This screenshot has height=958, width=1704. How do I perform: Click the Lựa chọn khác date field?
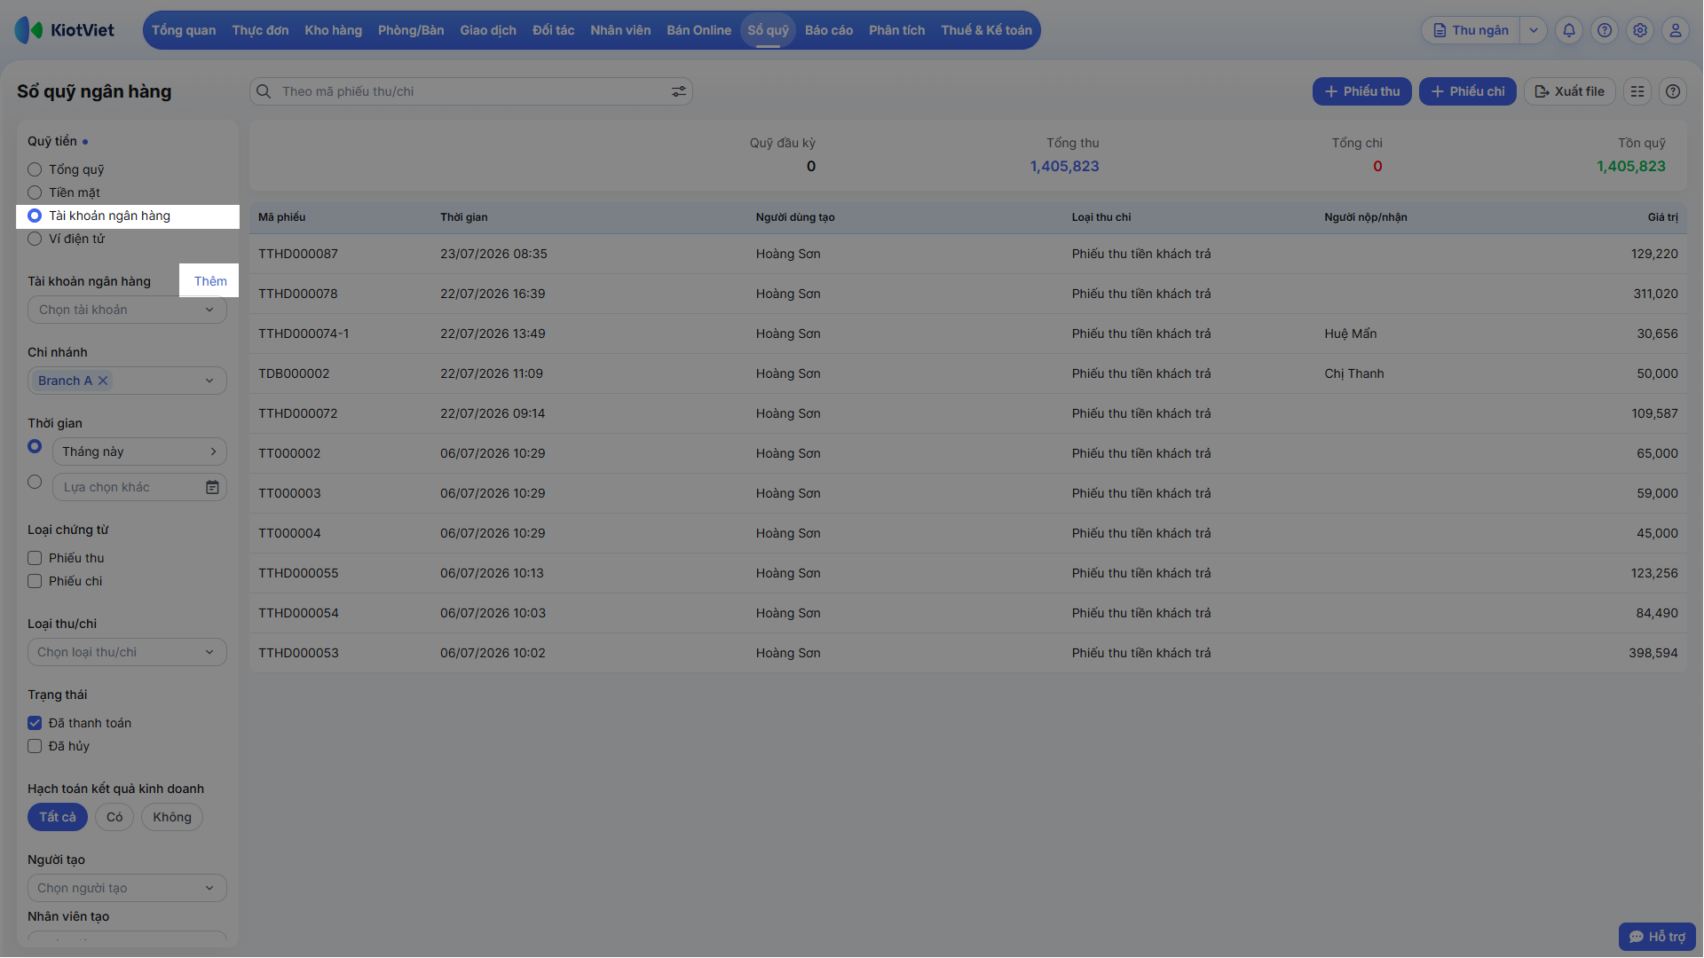139,487
